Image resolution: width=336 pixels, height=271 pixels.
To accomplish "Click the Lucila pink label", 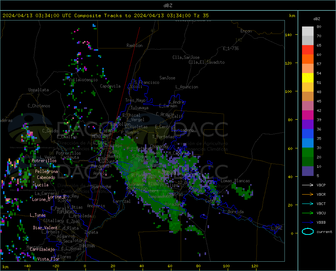I will click(41, 185).
